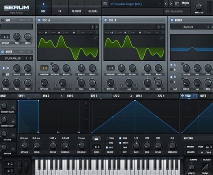Click the OSC A detune knob

[x=55, y=68]
